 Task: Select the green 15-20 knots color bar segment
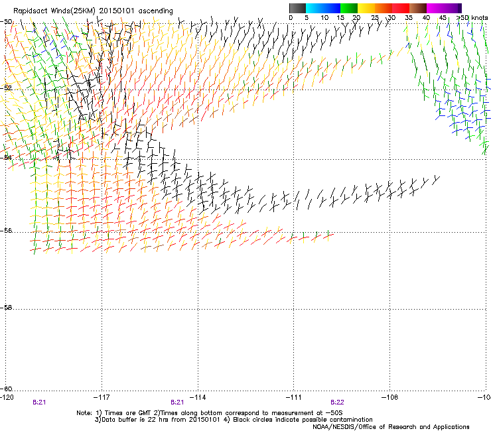point(349,8)
